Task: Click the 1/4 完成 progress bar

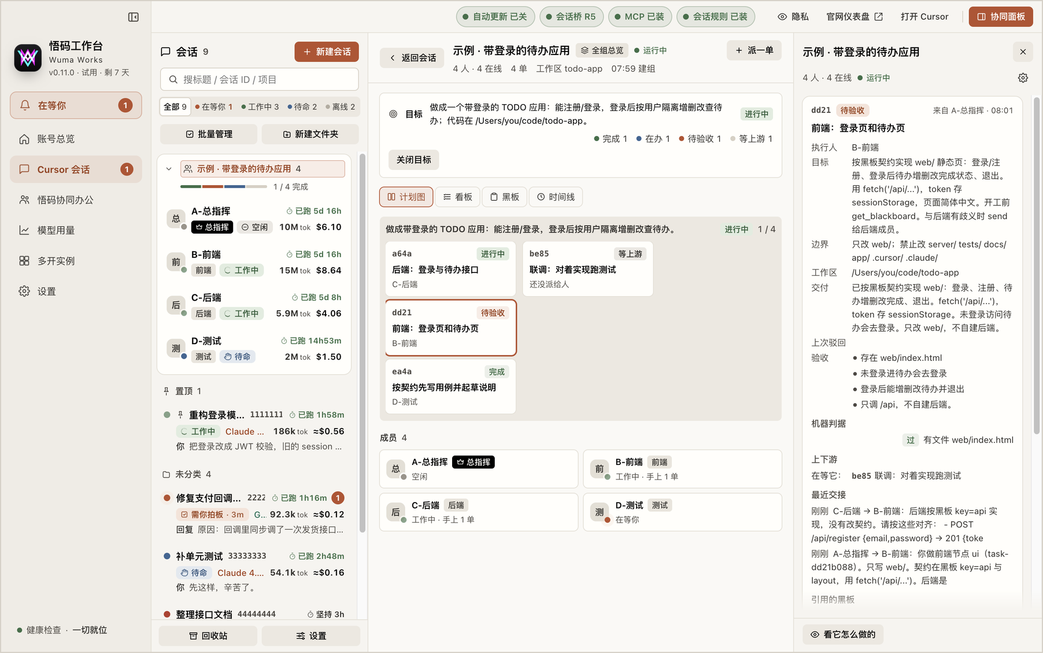Action: click(x=224, y=187)
